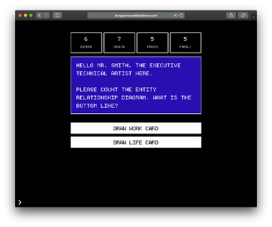
Task: Select the Family stat box showing 5
Action: click(186, 43)
